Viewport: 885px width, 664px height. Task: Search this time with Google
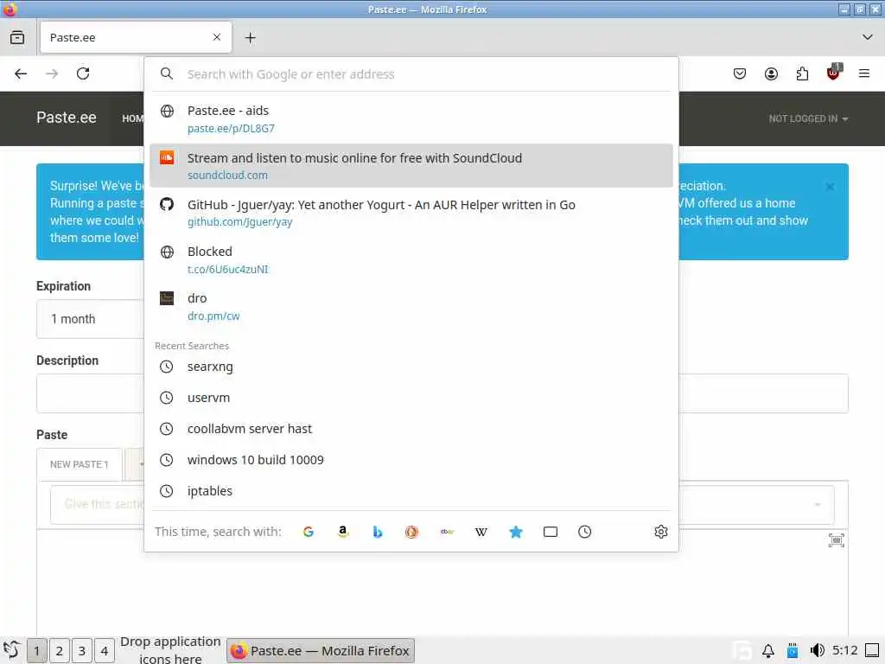[309, 532]
